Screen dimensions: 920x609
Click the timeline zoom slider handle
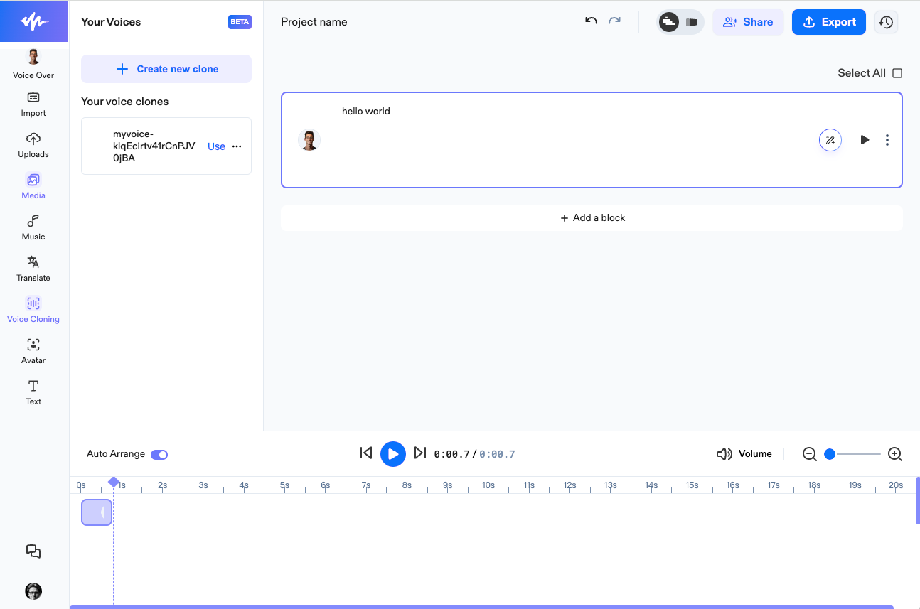(830, 454)
